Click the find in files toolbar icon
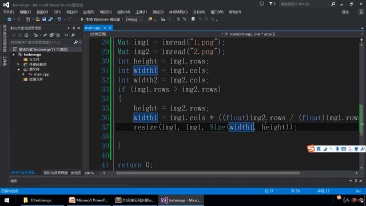The height and width of the screenshot is (206, 366). point(150,19)
